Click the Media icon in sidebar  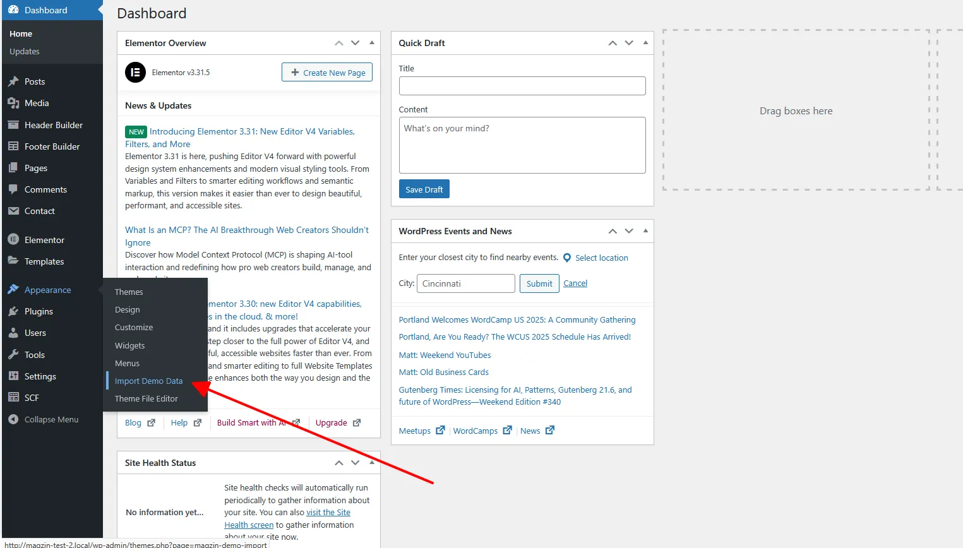coord(13,103)
